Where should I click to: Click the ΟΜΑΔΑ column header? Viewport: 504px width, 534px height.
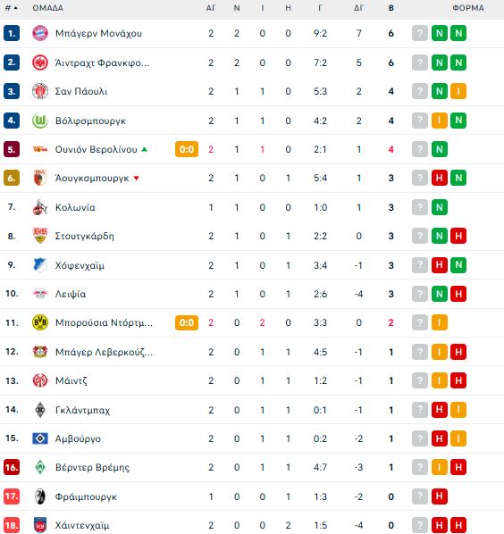[47, 8]
